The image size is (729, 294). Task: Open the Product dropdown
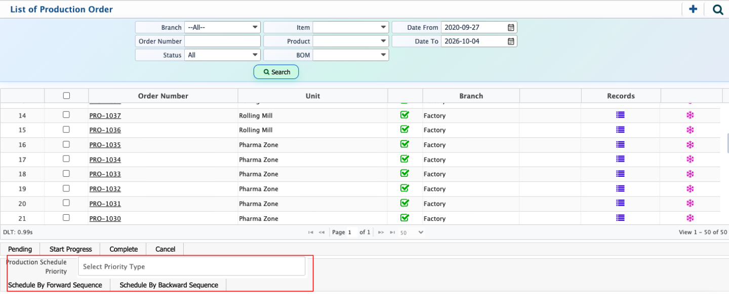click(x=351, y=41)
